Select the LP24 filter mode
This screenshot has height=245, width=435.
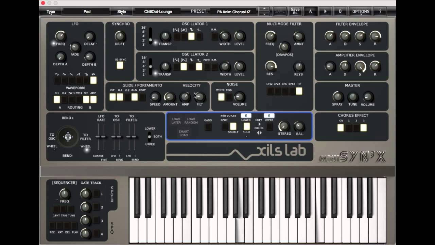click(278, 91)
